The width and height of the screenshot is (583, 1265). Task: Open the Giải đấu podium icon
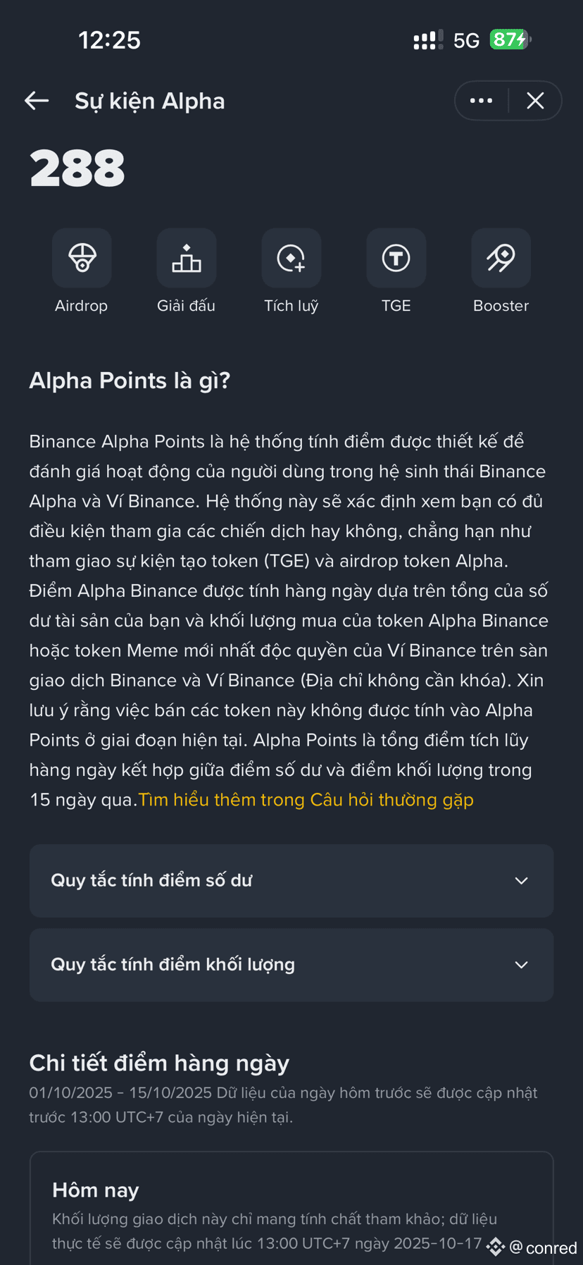[x=187, y=258]
